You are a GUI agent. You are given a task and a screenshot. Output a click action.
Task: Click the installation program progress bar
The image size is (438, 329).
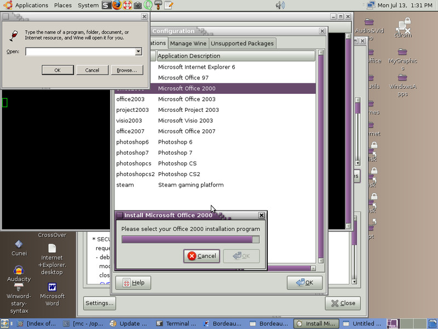191,240
